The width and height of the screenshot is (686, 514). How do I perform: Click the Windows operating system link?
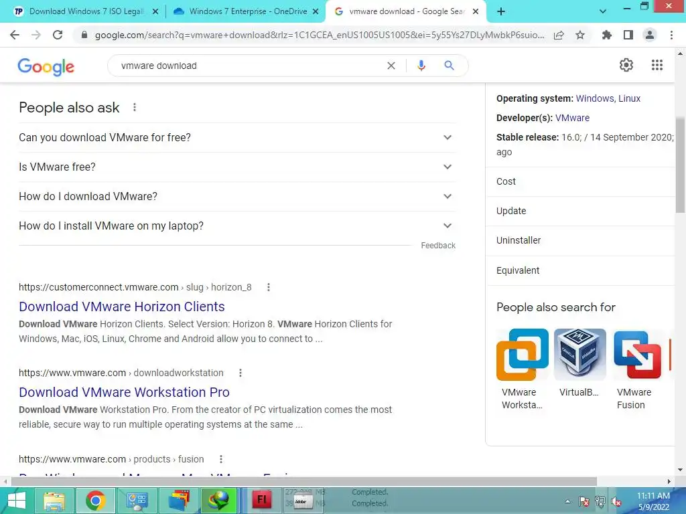click(595, 98)
